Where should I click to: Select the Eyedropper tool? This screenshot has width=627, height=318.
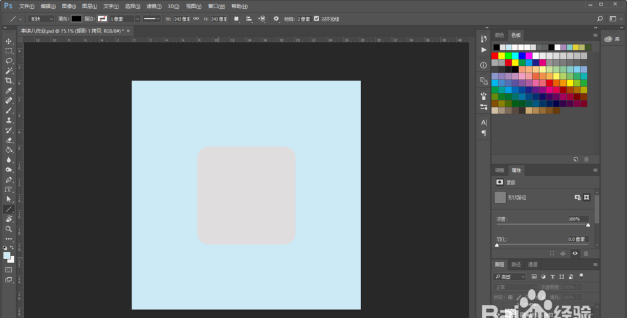point(9,91)
